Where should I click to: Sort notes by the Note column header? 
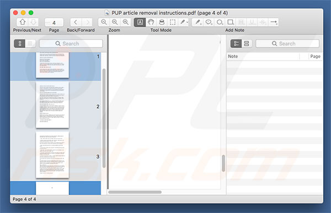[263, 56]
